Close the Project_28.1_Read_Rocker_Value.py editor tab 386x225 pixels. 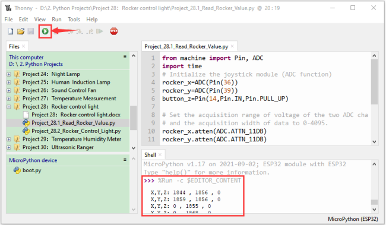coord(232,46)
